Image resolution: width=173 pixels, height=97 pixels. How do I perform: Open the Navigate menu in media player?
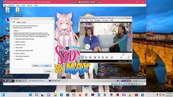coord(97,20)
